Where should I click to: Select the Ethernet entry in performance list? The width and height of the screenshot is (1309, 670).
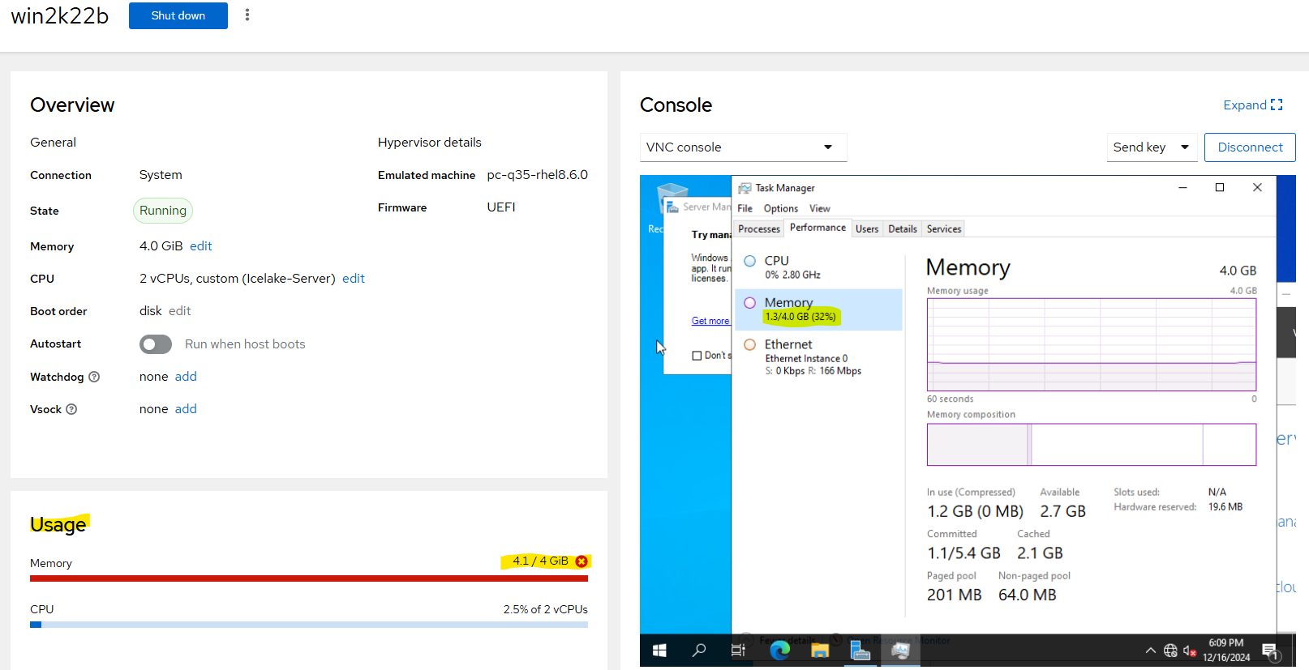click(x=819, y=357)
